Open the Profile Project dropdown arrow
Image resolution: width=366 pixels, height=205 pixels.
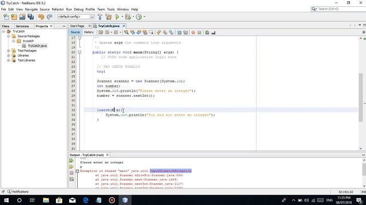coord(144,17)
